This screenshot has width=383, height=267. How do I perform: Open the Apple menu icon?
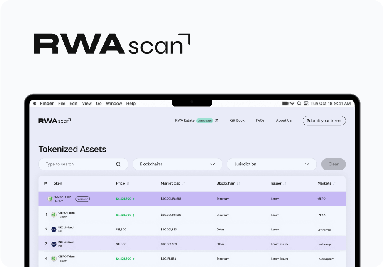(35, 103)
